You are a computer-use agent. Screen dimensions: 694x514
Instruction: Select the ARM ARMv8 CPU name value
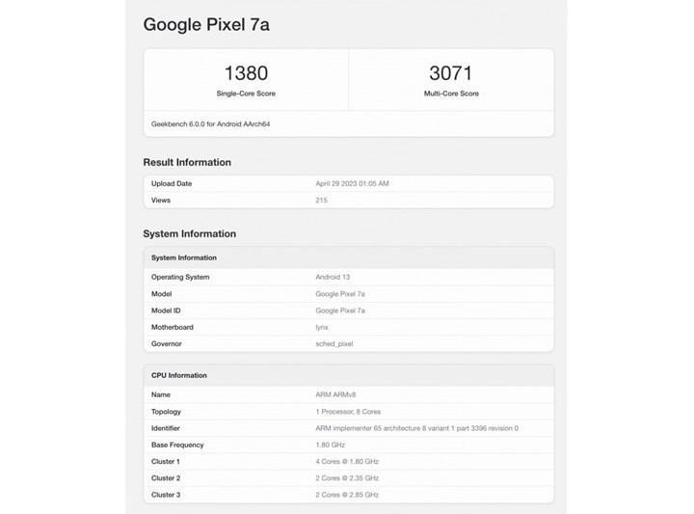(335, 394)
